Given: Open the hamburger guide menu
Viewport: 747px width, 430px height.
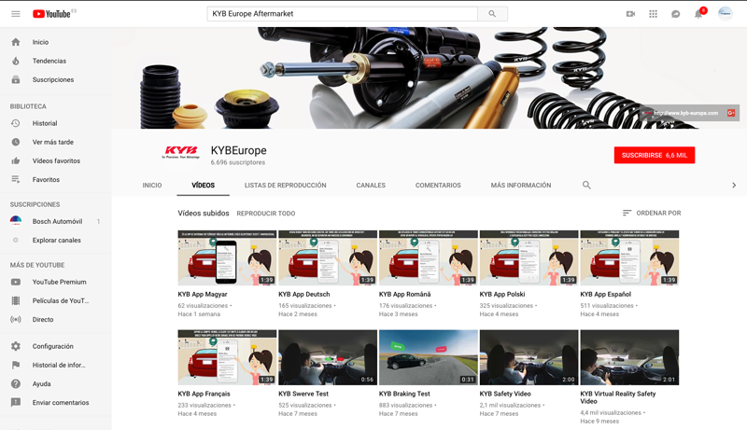Looking at the screenshot, I should click(x=16, y=14).
